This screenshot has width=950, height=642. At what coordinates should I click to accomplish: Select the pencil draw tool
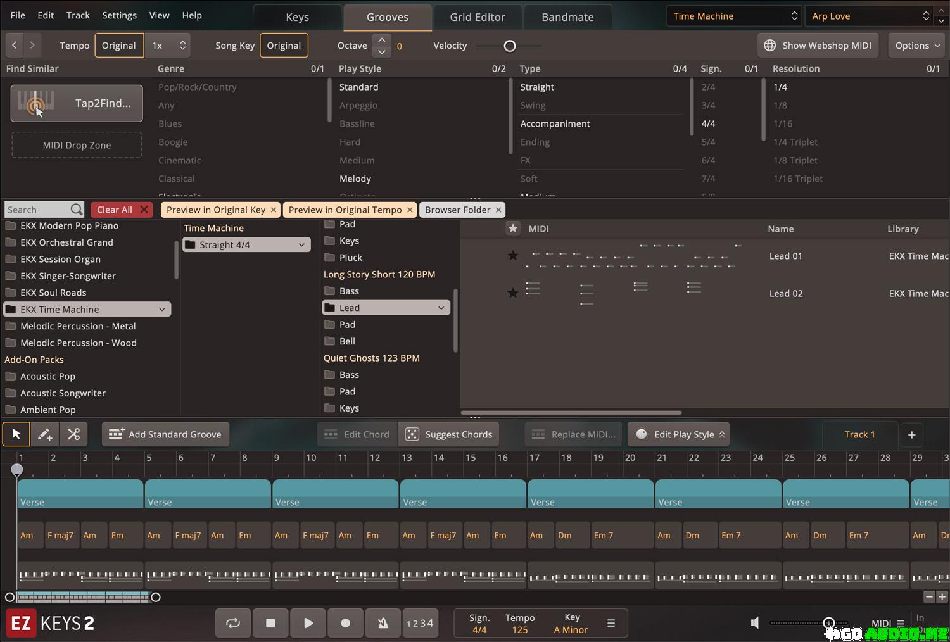(x=45, y=434)
